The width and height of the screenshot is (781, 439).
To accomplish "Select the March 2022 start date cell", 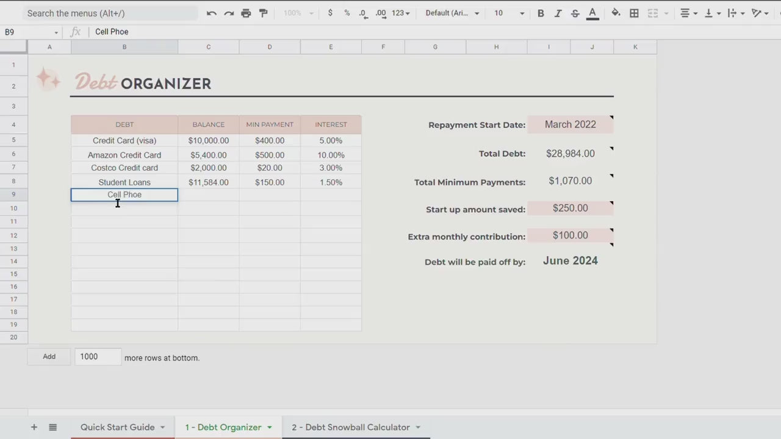I will pos(570,124).
